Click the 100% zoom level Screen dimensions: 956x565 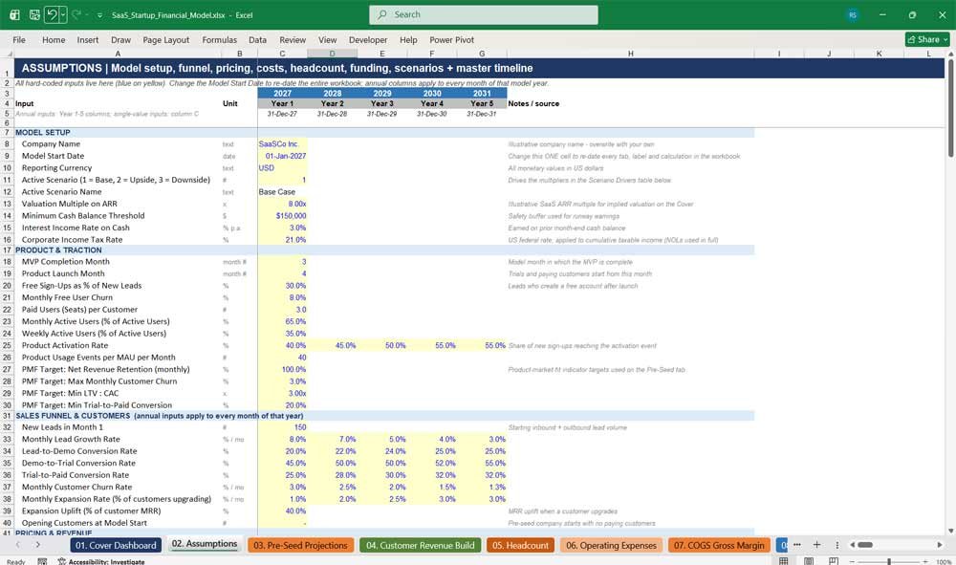[x=944, y=561]
